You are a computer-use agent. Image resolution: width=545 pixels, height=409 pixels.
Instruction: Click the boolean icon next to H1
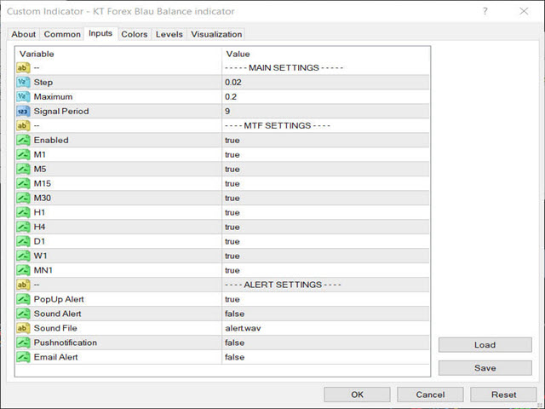point(23,212)
